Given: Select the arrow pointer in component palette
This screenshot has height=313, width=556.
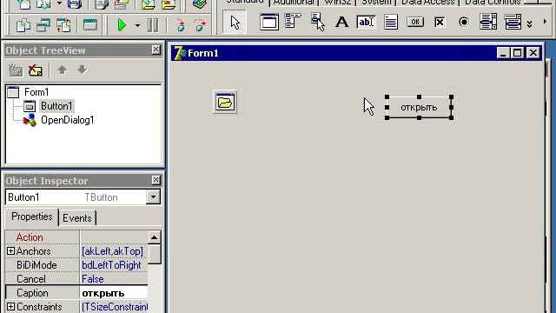Looking at the screenshot, I should (235, 23).
